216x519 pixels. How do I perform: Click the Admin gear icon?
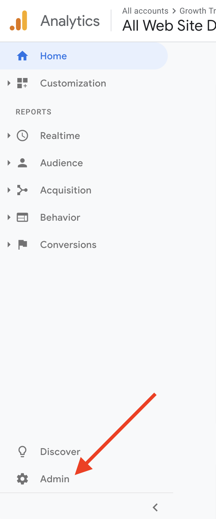coord(22,479)
